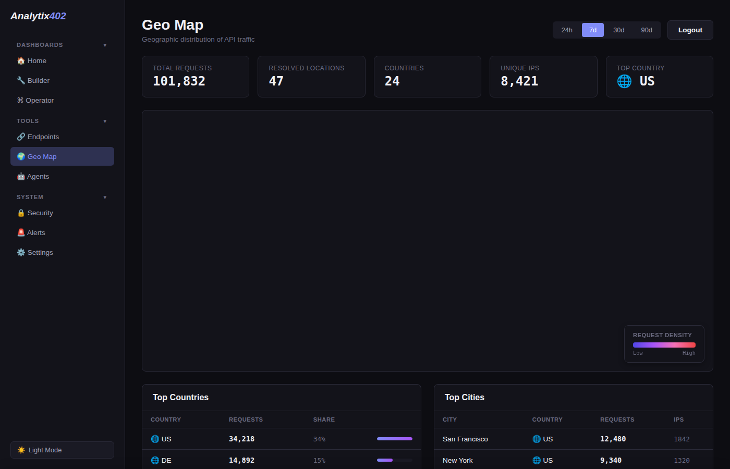Click the Endpoints link icon
Viewport: 730px width, 469px height.
coord(21,137)
